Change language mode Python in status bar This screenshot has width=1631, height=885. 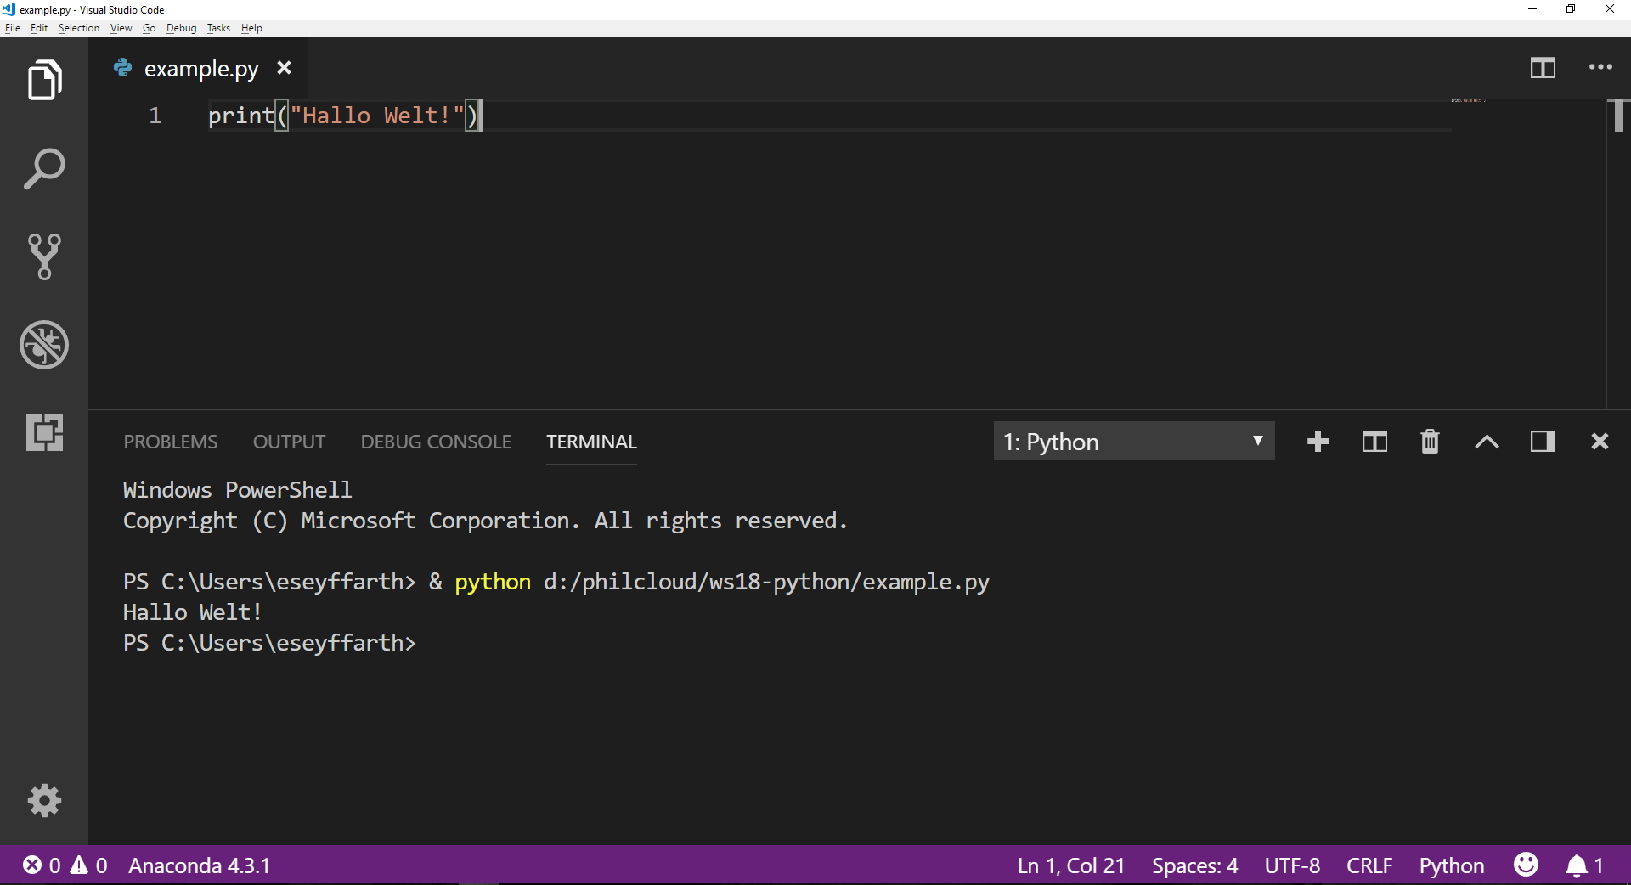click(x=1452, y=865)
